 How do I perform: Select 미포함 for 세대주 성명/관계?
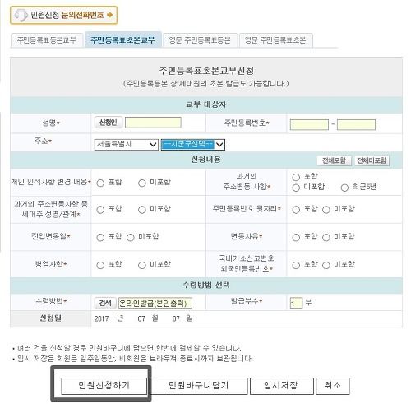tap(142, 210)
